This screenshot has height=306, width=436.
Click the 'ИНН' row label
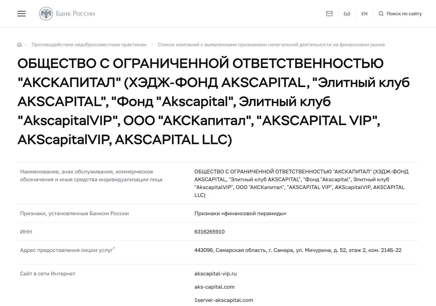(x=26, y=232)
